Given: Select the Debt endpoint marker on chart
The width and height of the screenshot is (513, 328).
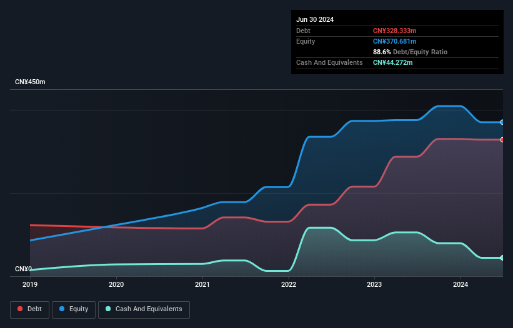Looking at the screenshot, I should [x=502, y=140].
